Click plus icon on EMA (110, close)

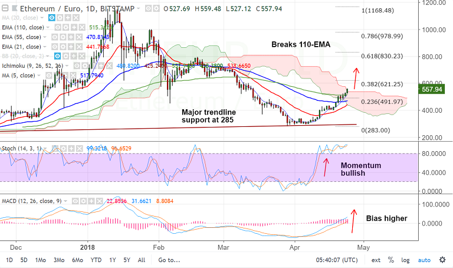[74, 28]
